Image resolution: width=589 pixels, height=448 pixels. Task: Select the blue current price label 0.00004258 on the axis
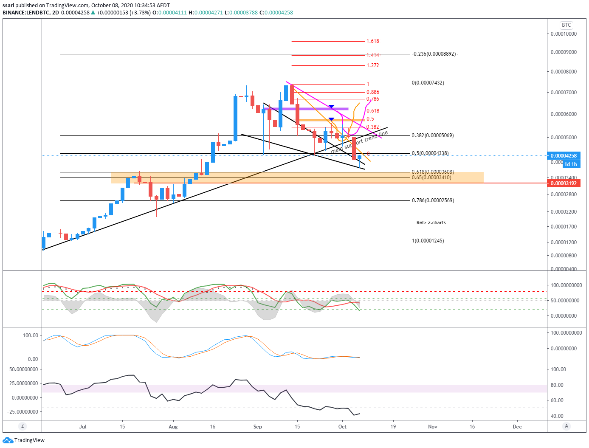(x=564, y=156)
